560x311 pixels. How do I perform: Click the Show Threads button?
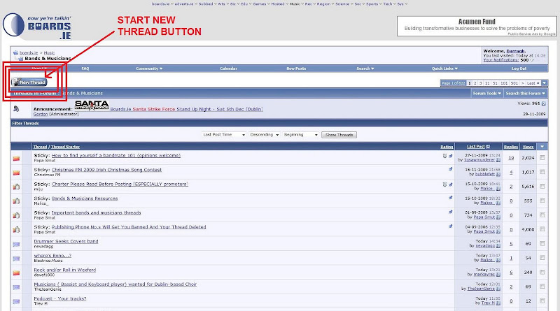point(339,135)
